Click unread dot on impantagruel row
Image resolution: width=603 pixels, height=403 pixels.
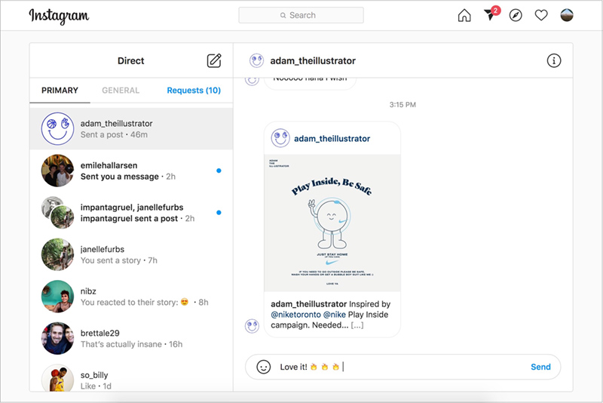[x=219, y=213]
